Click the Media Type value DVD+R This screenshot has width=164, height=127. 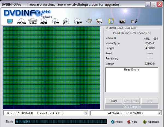[150, 43]
